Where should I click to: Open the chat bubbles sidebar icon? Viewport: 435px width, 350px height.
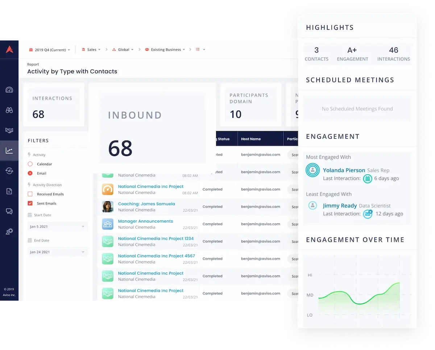click(9, 211)
